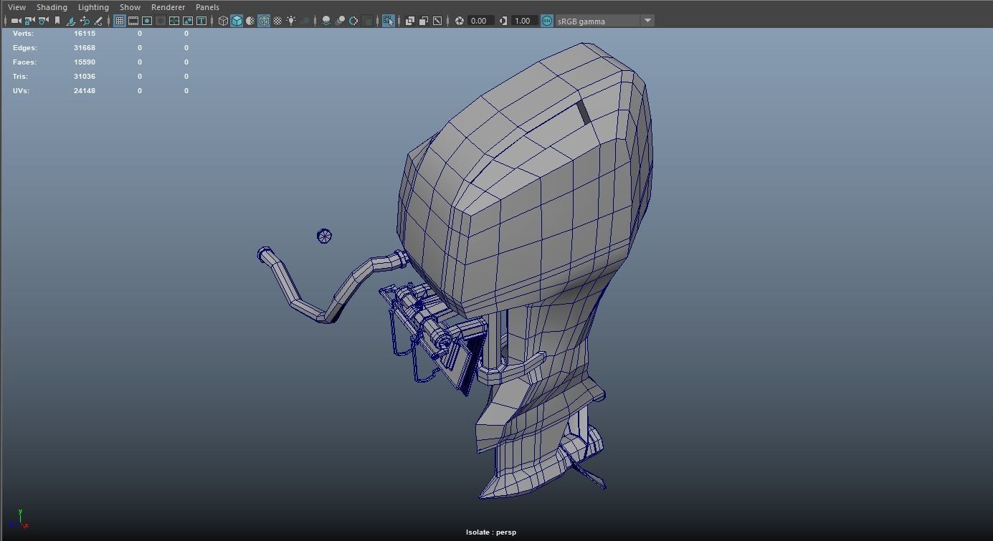Toggle the Film Gate display
Viewport: 993px width, 541px height.
tap(133, 21)
